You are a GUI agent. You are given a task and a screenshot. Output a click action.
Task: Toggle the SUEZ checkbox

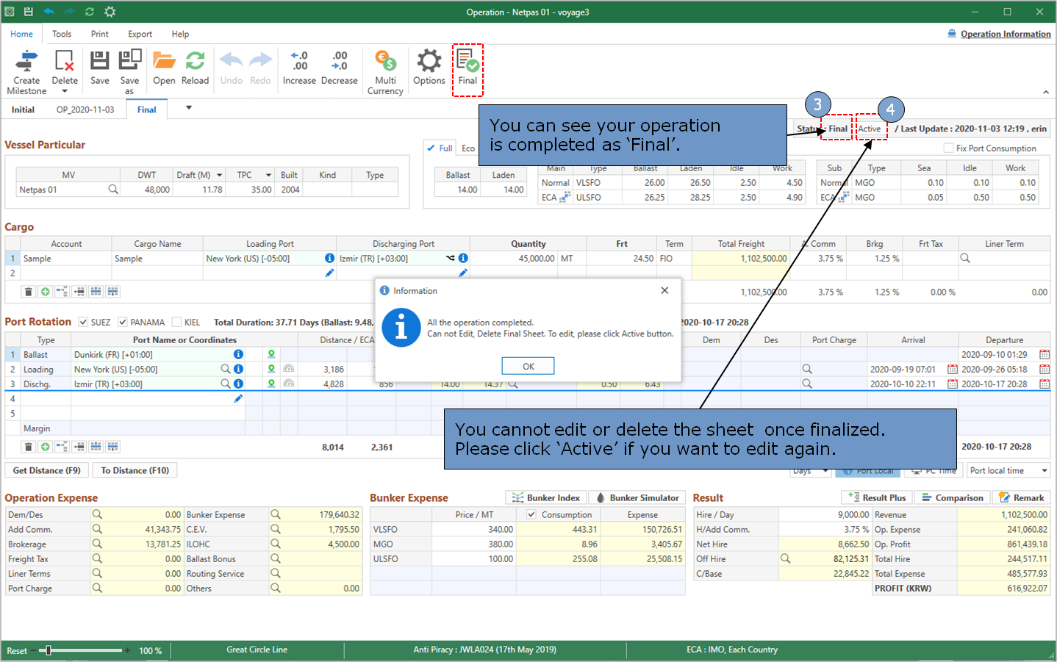pos(84,322)
